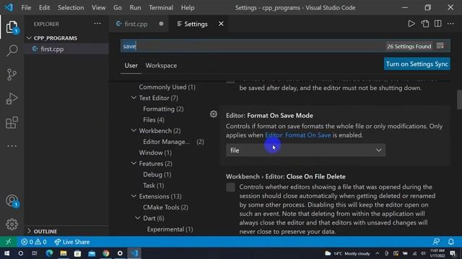Open Windows Settings gear from taskbar
The image size is (462, 259).
pyautogui.click(x=120, y=253)
